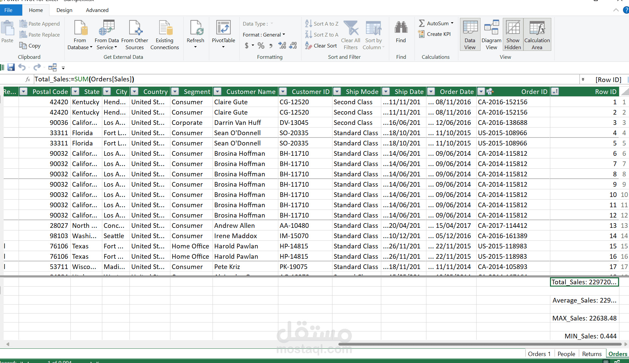Click Clear All Filters icon

point(351,28)
